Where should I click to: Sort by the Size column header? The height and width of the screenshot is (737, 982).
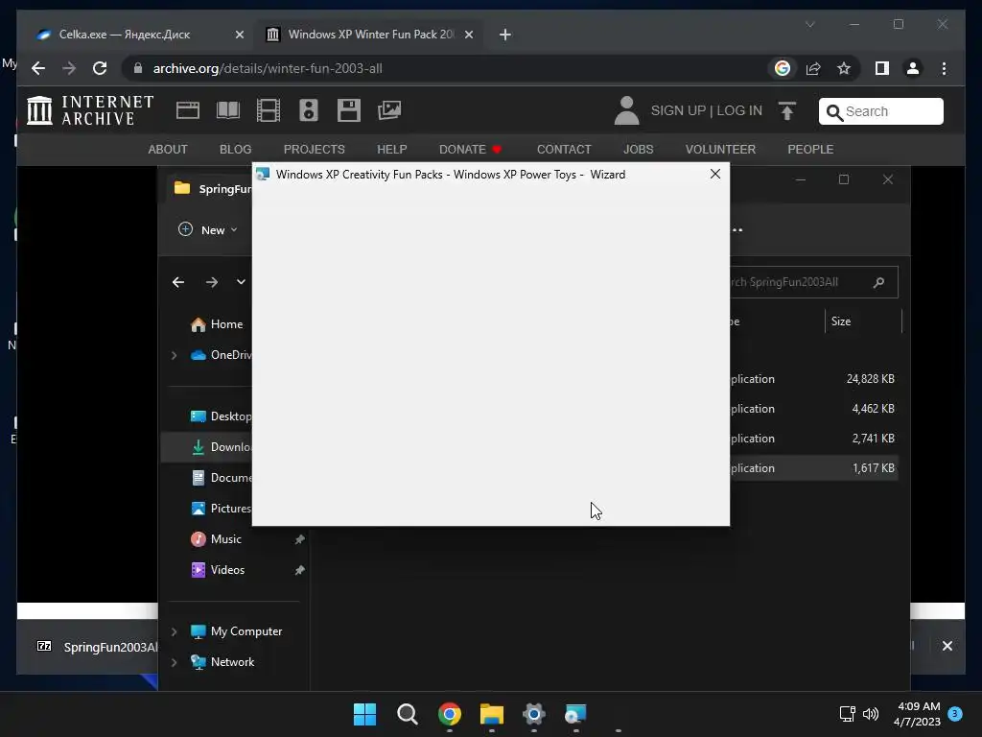pyautogui.click(x=840, y=321)
